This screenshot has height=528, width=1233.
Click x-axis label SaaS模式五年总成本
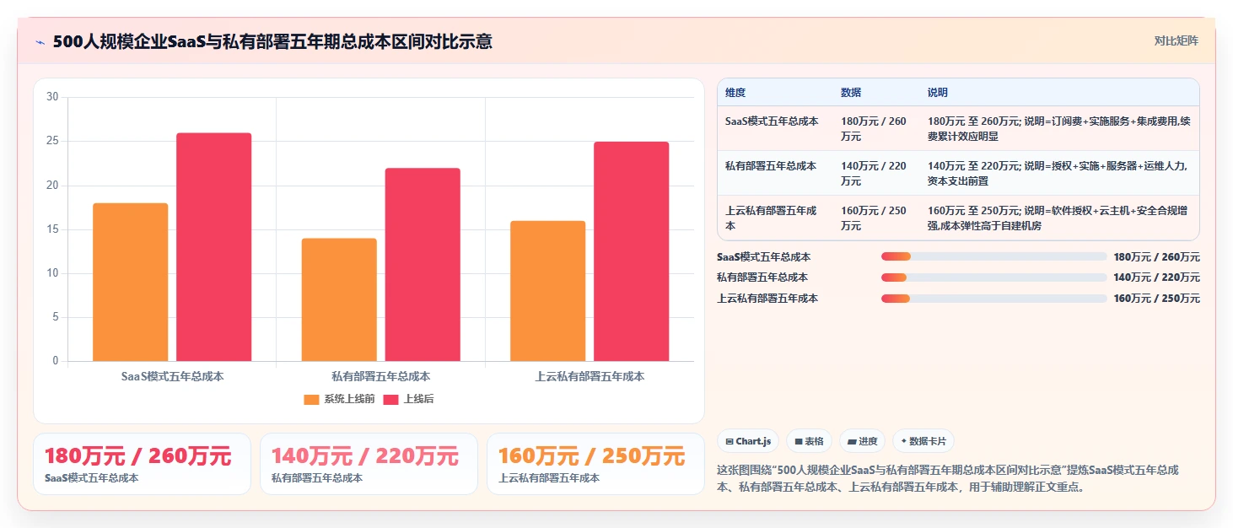(172, 377)
